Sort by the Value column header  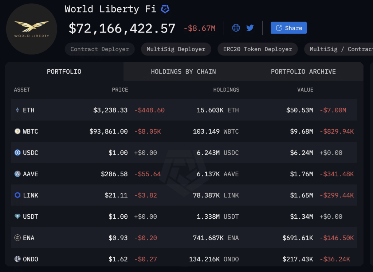[x=305, y=90]
